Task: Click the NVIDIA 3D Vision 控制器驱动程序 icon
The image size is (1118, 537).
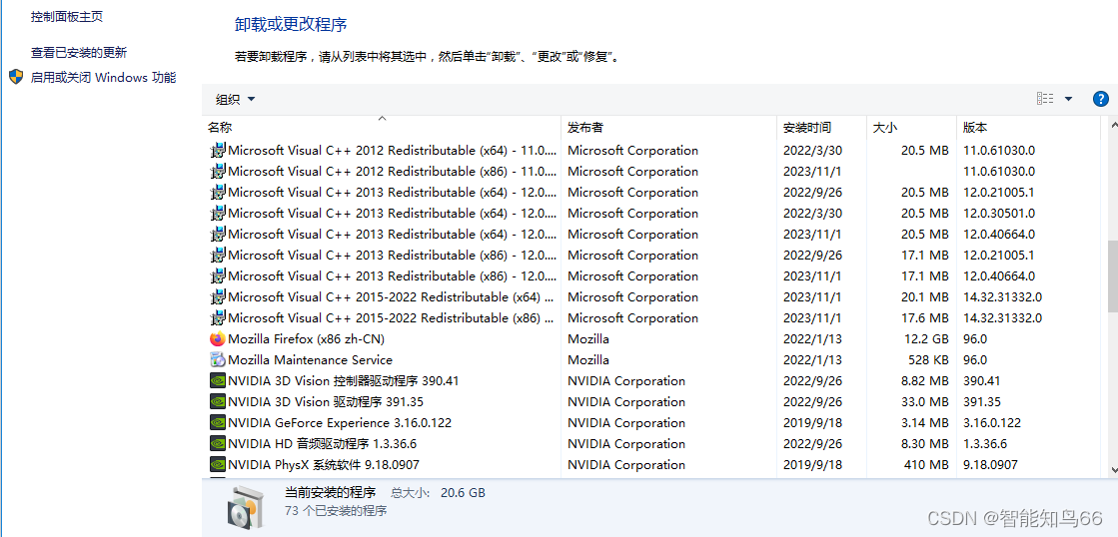Action: 218,381
